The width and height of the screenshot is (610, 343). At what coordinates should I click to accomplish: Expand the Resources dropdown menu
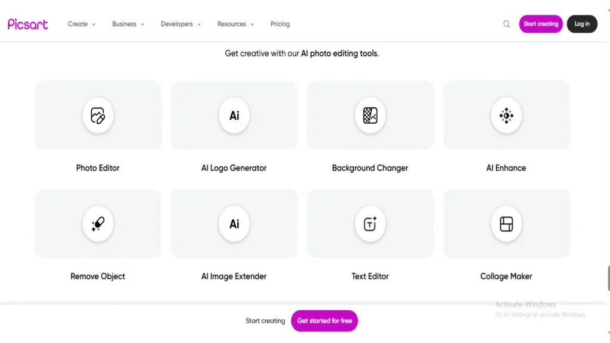point(235,24)
